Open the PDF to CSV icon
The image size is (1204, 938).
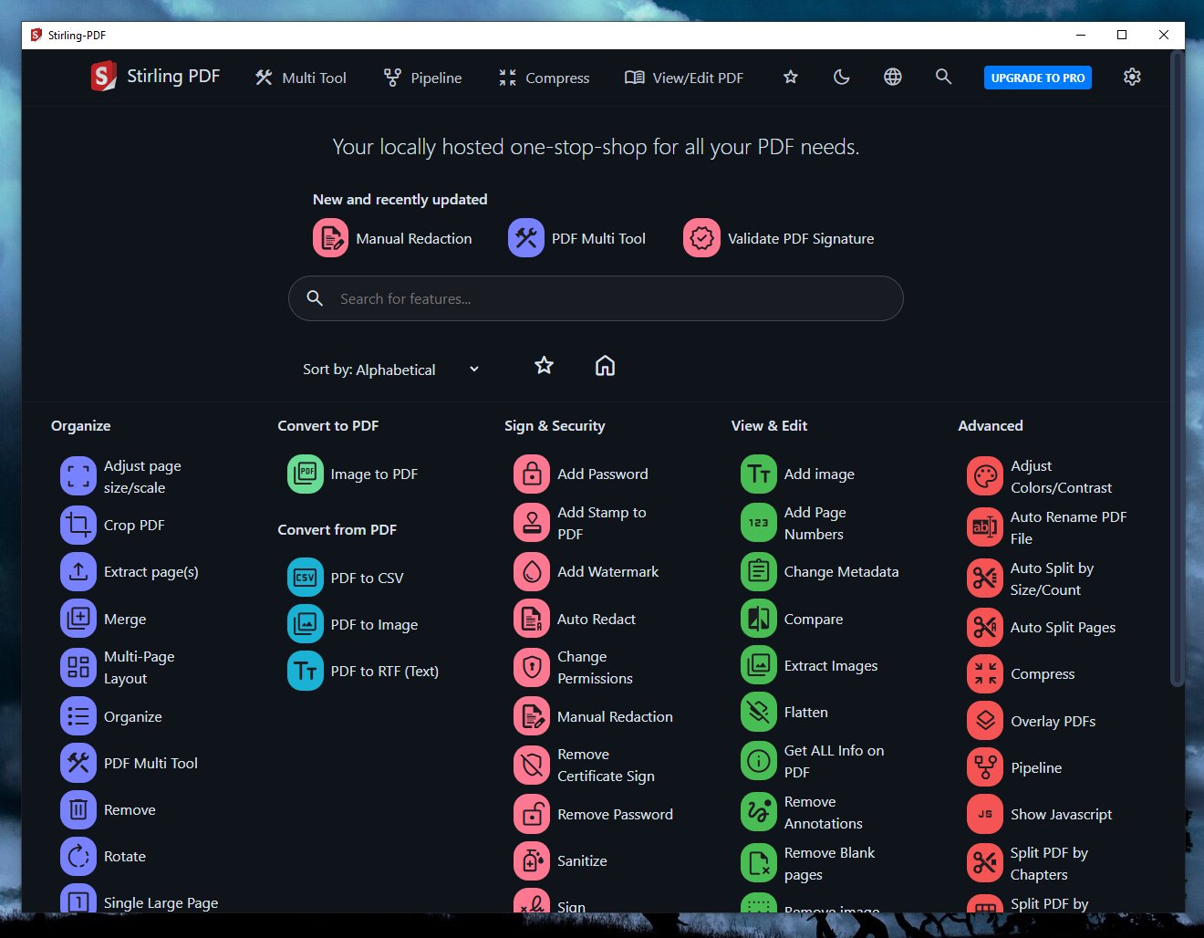click(306, 578)
